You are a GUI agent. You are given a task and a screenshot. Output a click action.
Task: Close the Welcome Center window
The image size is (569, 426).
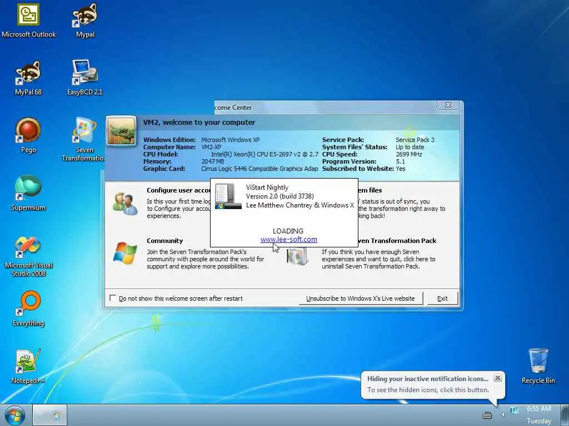point(448,105)
